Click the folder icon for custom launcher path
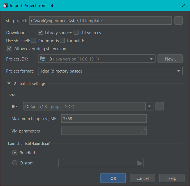 point(139,163)
